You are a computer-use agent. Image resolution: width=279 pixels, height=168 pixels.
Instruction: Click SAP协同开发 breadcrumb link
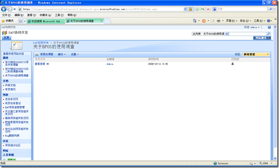(x=41, y=43)
